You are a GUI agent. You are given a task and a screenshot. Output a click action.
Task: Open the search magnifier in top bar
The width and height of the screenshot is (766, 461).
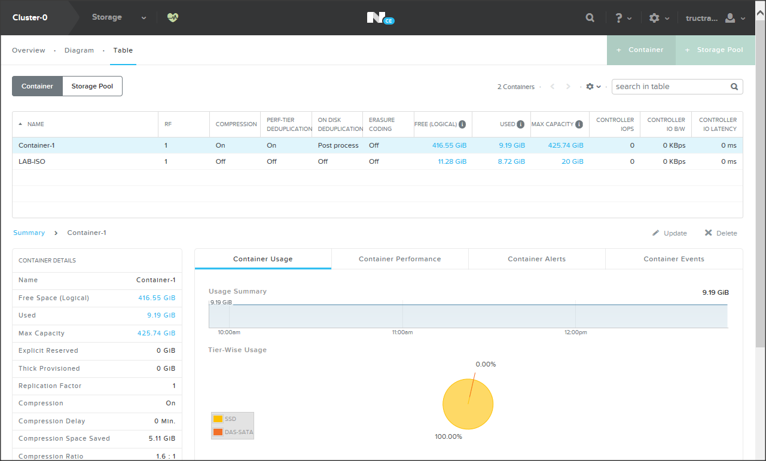590,18
